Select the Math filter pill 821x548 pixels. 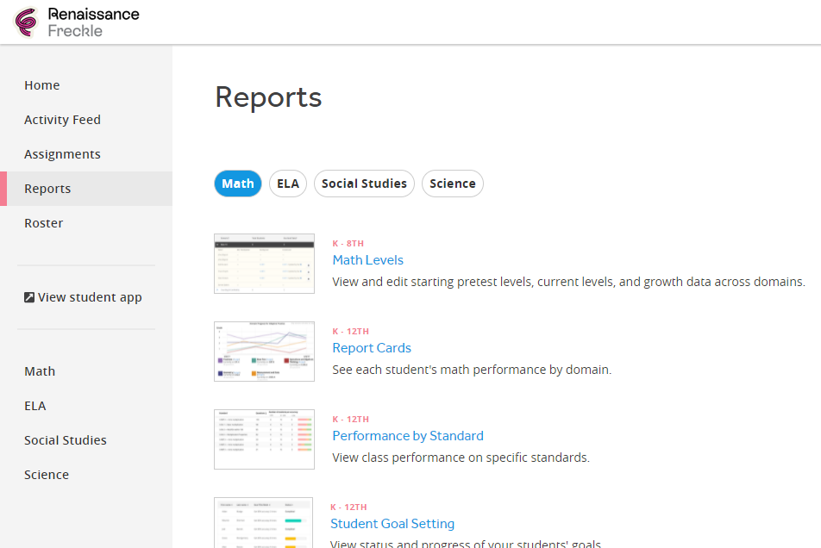tap(238, 184)
